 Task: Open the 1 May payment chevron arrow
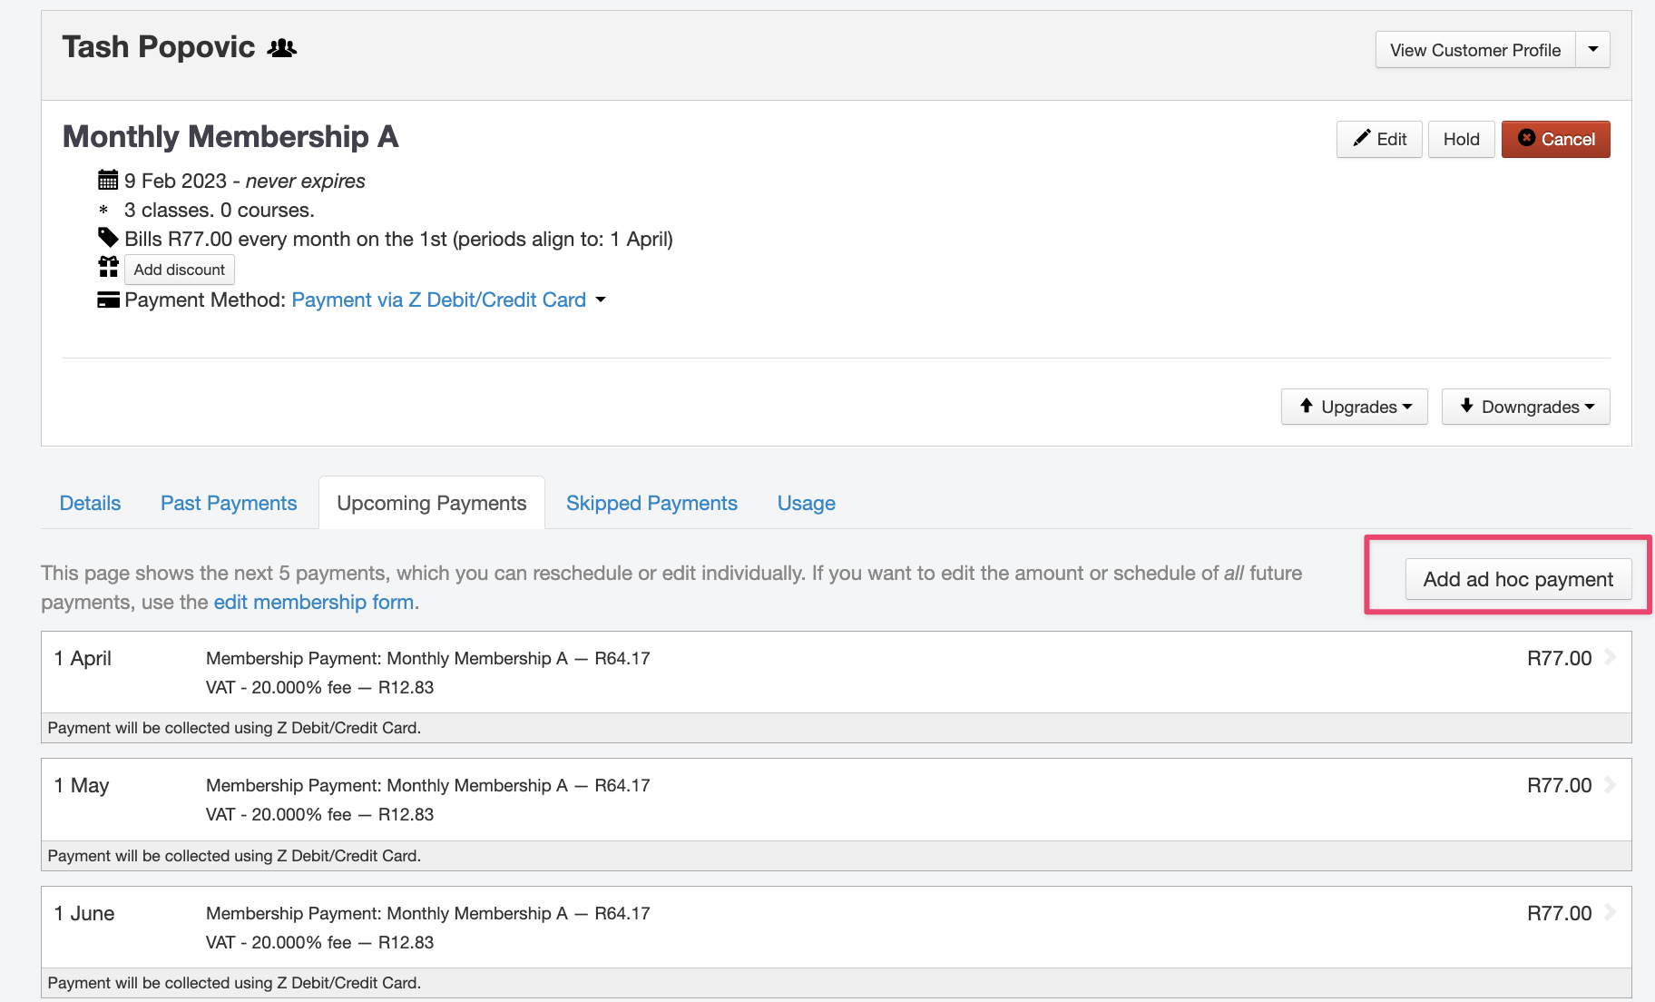1611,784
